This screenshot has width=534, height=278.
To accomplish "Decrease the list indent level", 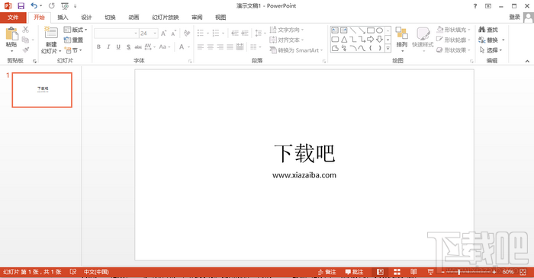I will (235, 33).
